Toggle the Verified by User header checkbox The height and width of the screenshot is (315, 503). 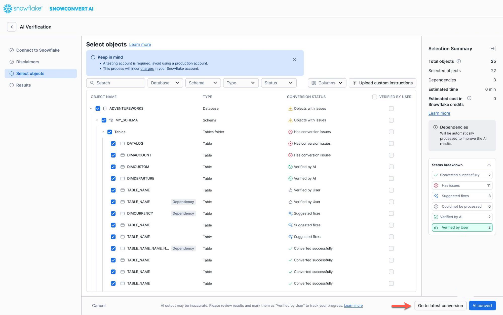click(x=374, y=97)
